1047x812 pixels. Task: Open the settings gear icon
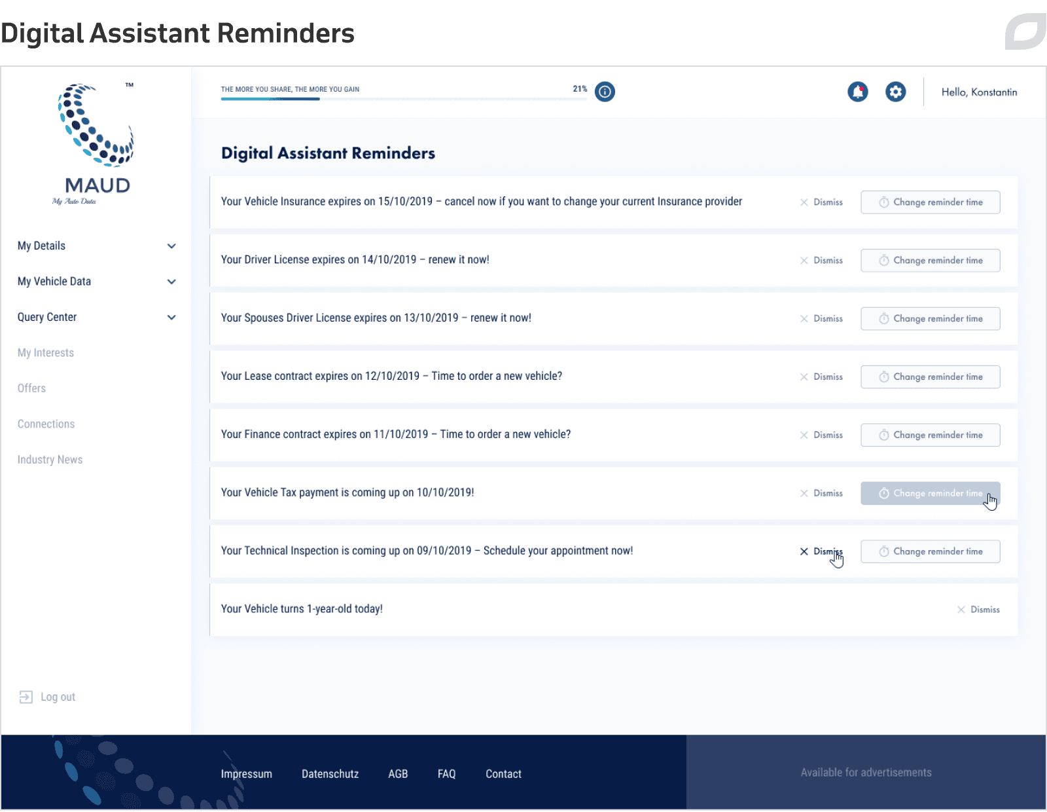pyautogui.click(x=896, y=92)
